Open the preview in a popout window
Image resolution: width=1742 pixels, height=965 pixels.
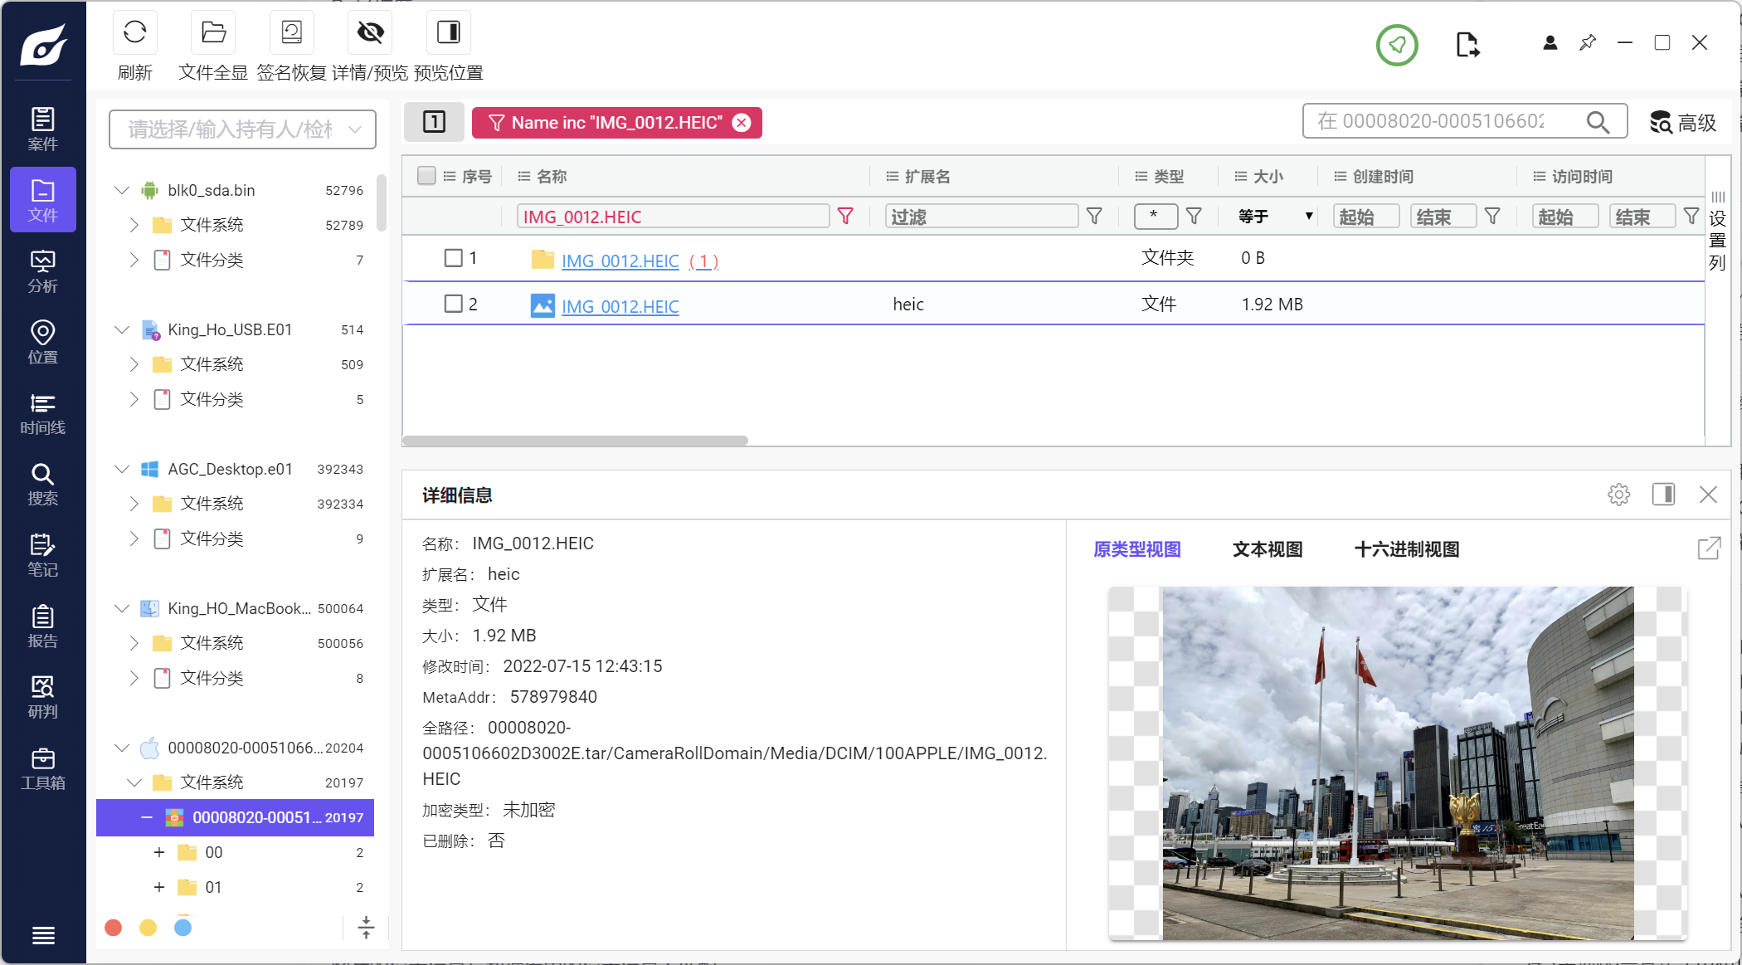(x=1709, y=548)
